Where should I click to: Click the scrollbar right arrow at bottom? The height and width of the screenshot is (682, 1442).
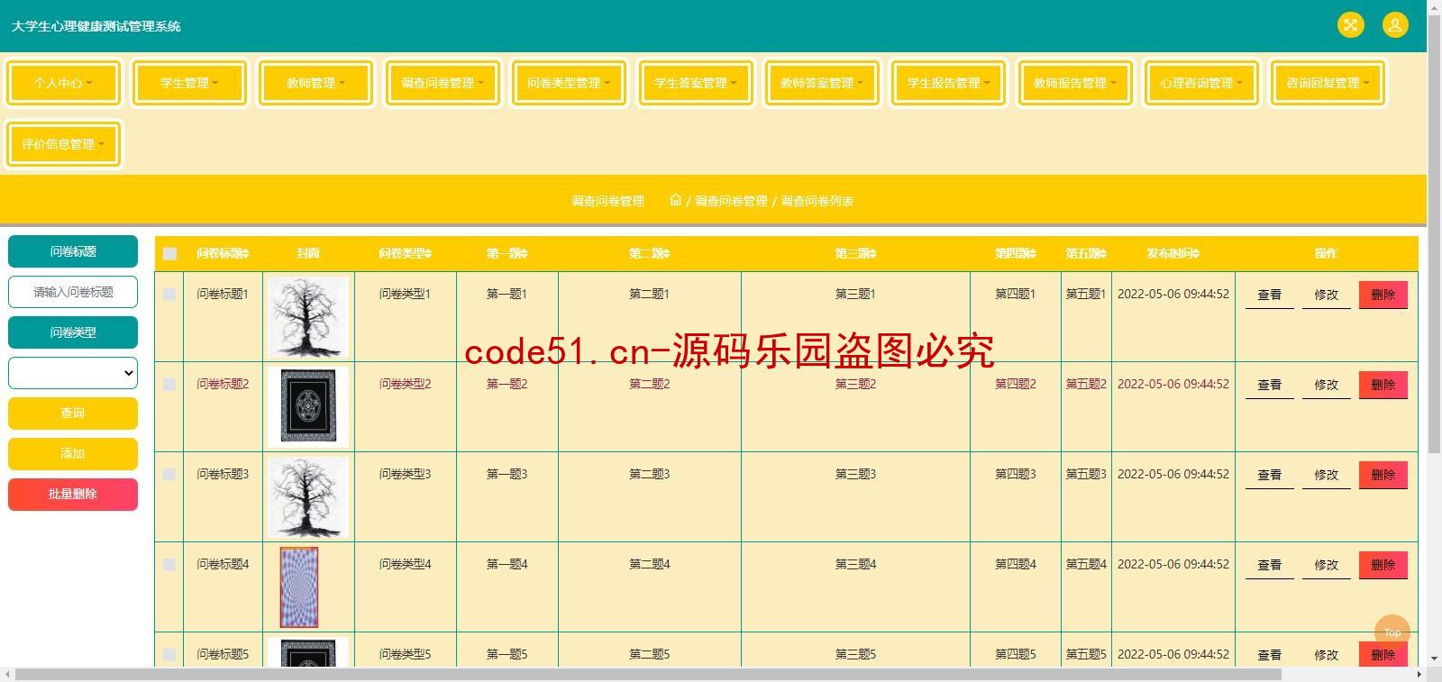(x=1420, y=675)
